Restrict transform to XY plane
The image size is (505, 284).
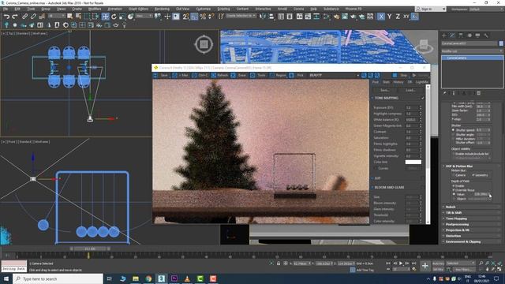(x=406, y=16)
